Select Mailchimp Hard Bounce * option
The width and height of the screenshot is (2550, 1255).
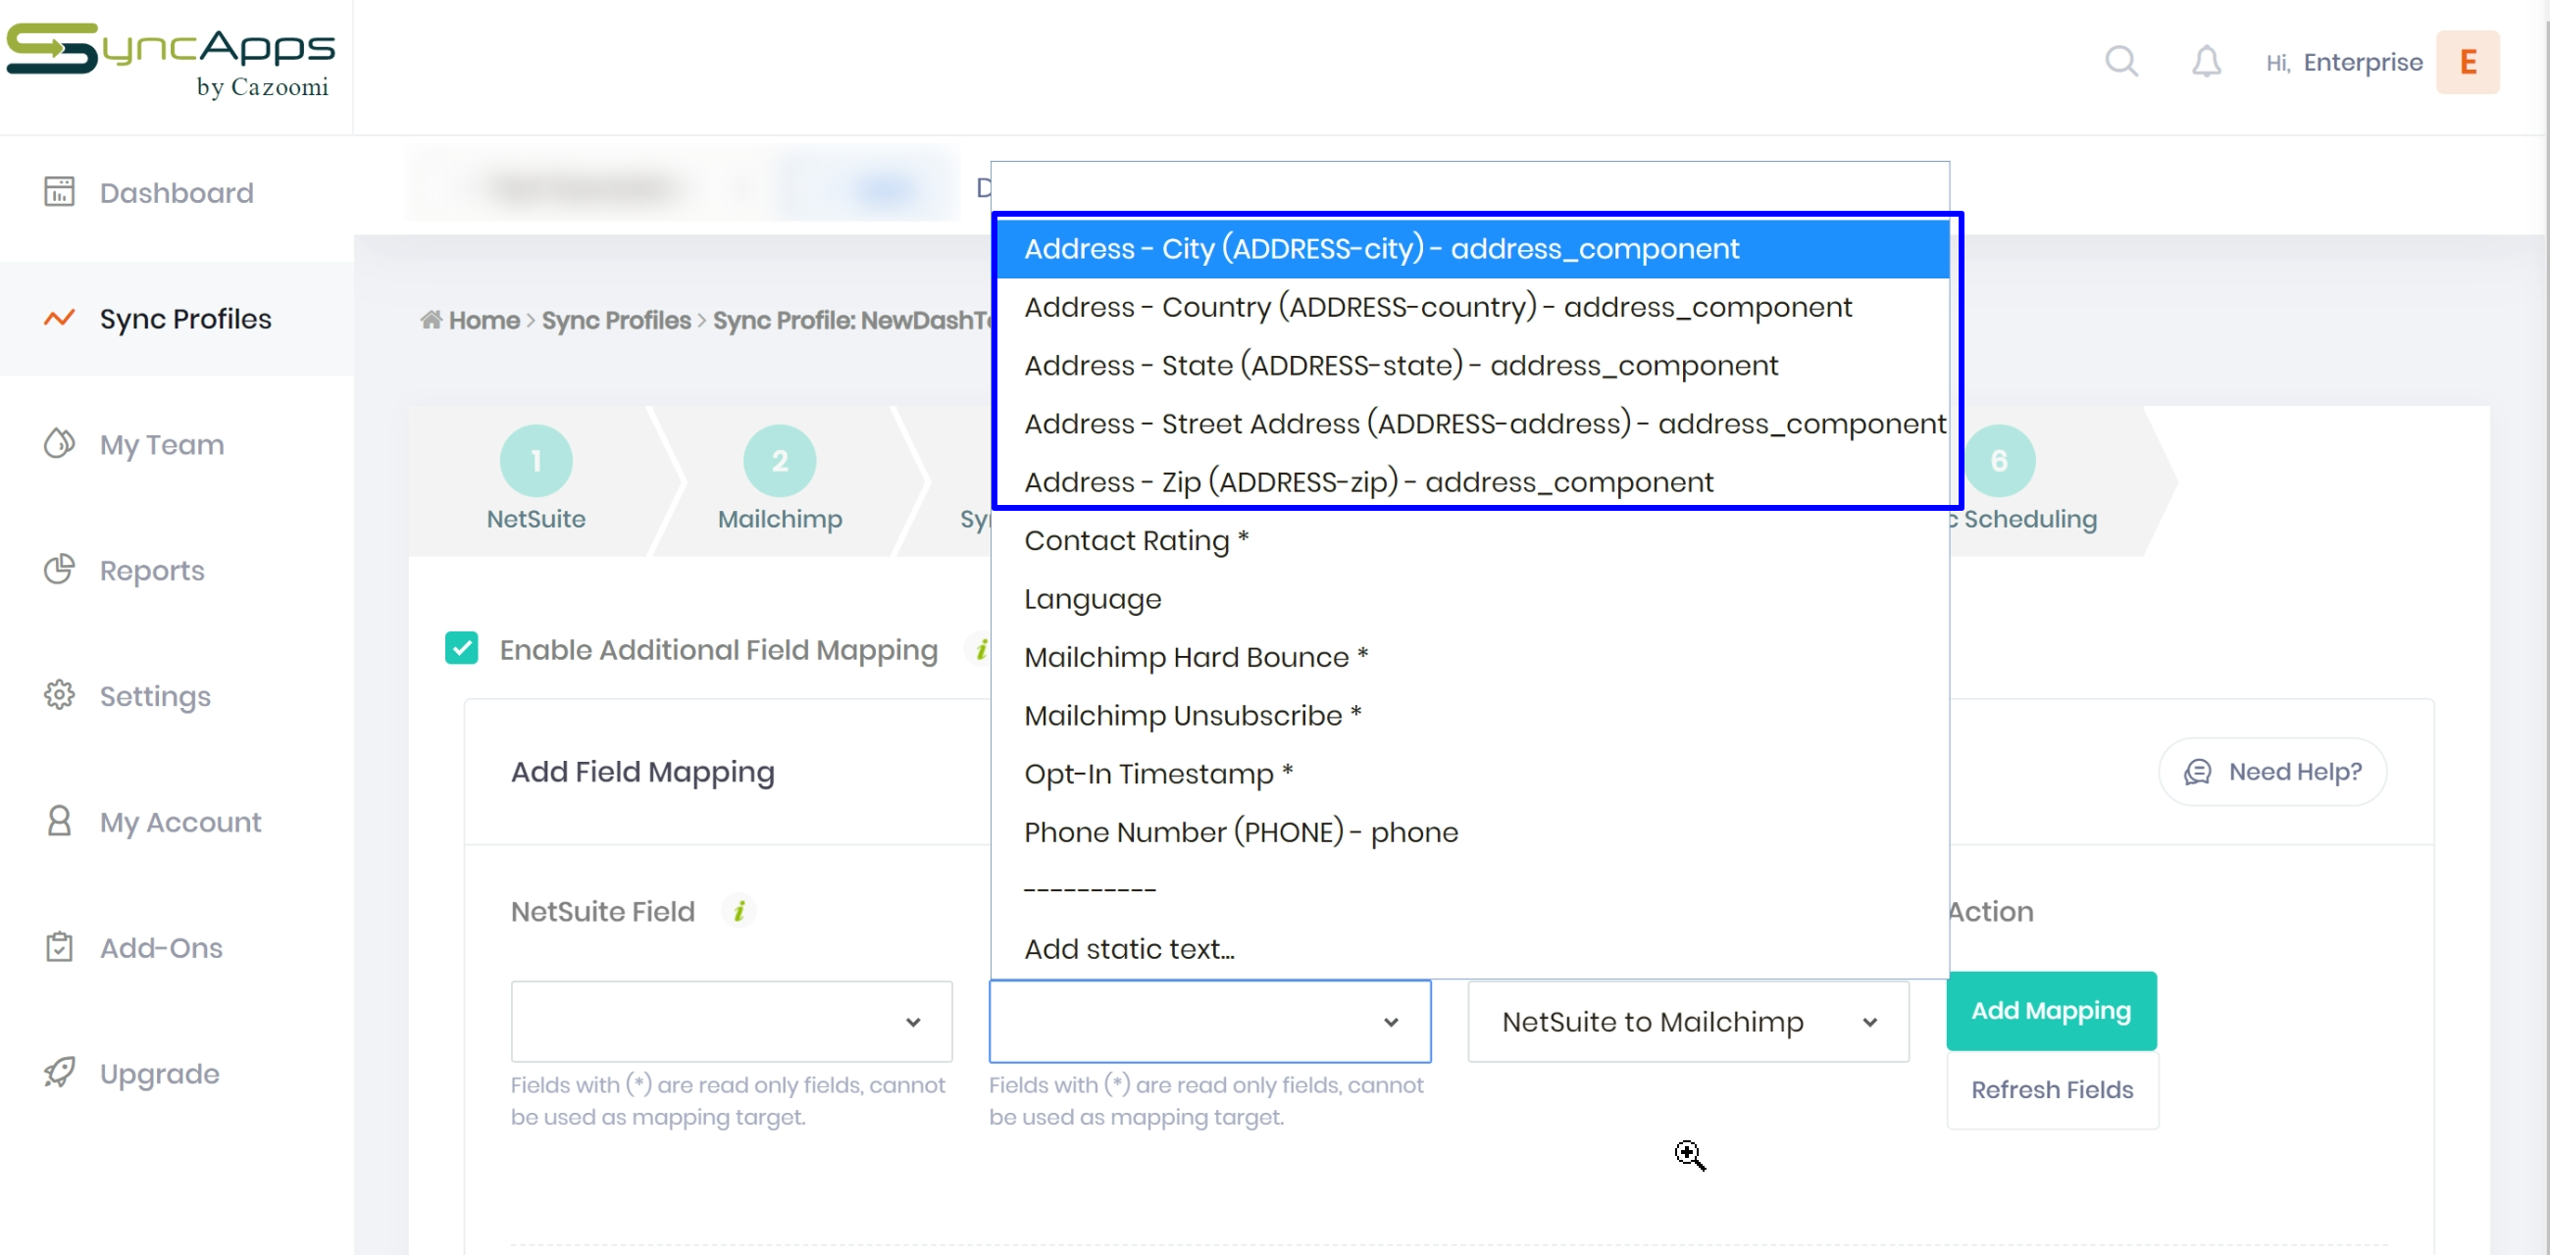pos(1470,657)
